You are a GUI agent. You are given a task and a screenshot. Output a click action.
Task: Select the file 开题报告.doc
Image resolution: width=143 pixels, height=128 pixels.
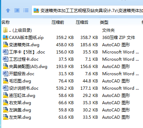coord(22,74)
